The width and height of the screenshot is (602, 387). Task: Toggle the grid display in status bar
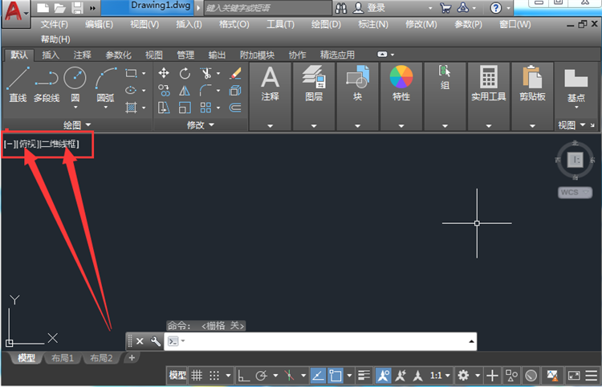[197, 375]
